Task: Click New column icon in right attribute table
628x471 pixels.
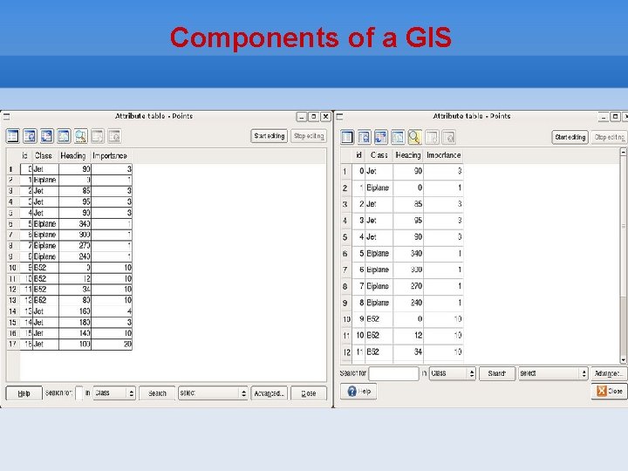Action: pyautogui.click(x=432, y=137)
